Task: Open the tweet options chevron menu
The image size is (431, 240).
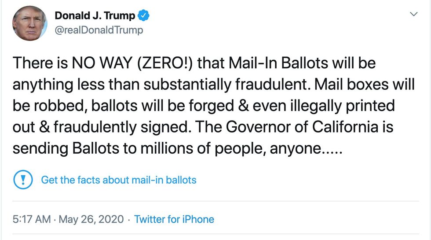Action: (x=413, y=15)
